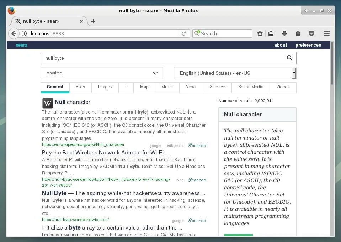The width and height of the screenshot is (341, 242).
Task: Click the search engine icon in the Firefox search box
Action: (x=197, y=33)
